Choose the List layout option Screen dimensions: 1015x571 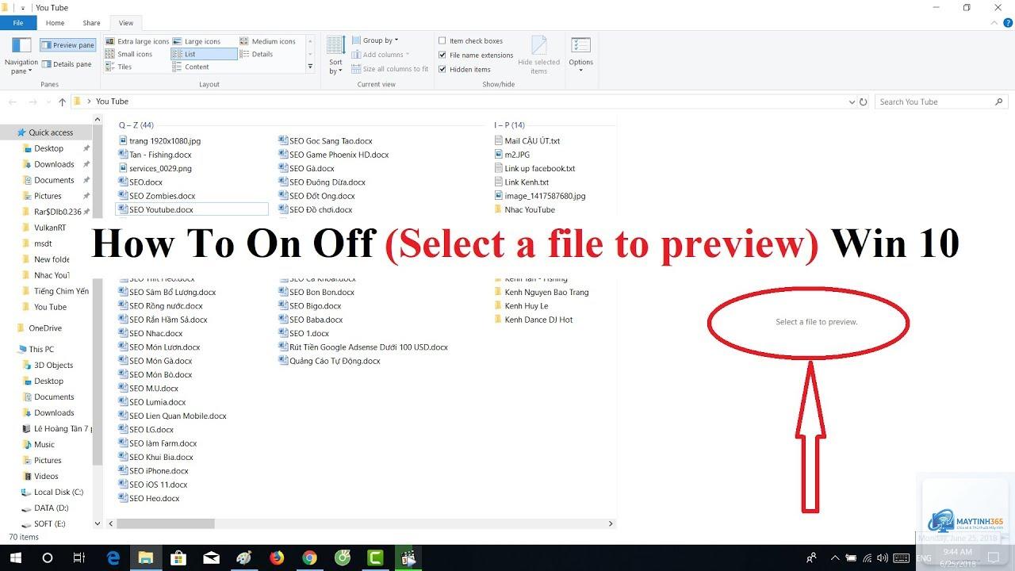pyautogui.click(x=204, y=54)
